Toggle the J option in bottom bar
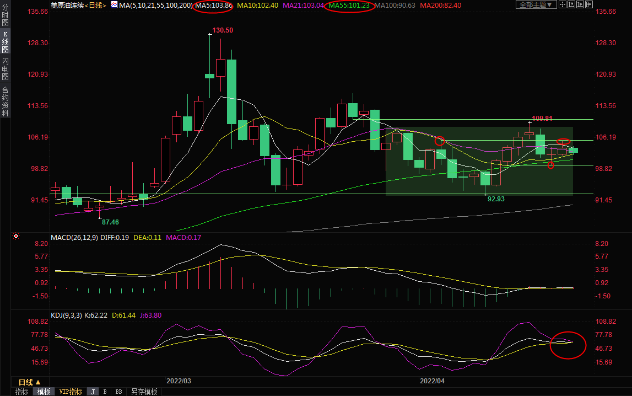Screen dimensions: 632x396 pos(93,392)
